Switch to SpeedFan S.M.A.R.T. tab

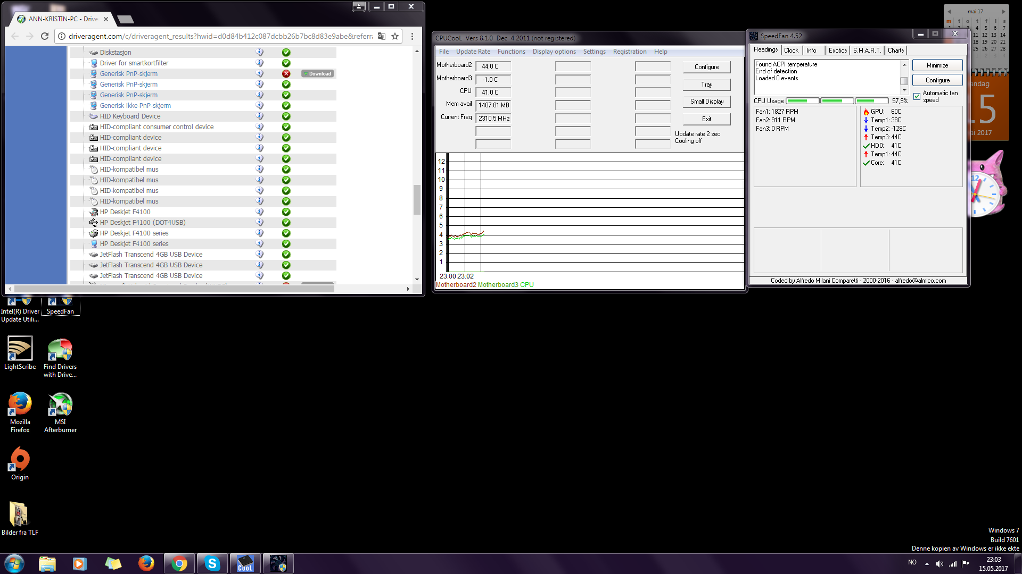tap(867, 50)
